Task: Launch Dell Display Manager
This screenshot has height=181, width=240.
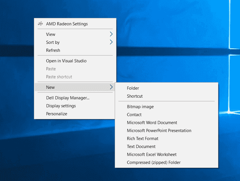Action: pos(75,98)
